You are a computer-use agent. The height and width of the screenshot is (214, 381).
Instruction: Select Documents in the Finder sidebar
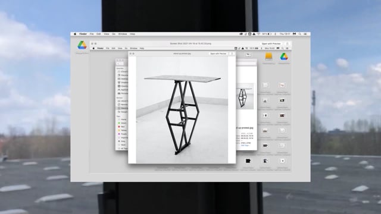coord(123,75)
